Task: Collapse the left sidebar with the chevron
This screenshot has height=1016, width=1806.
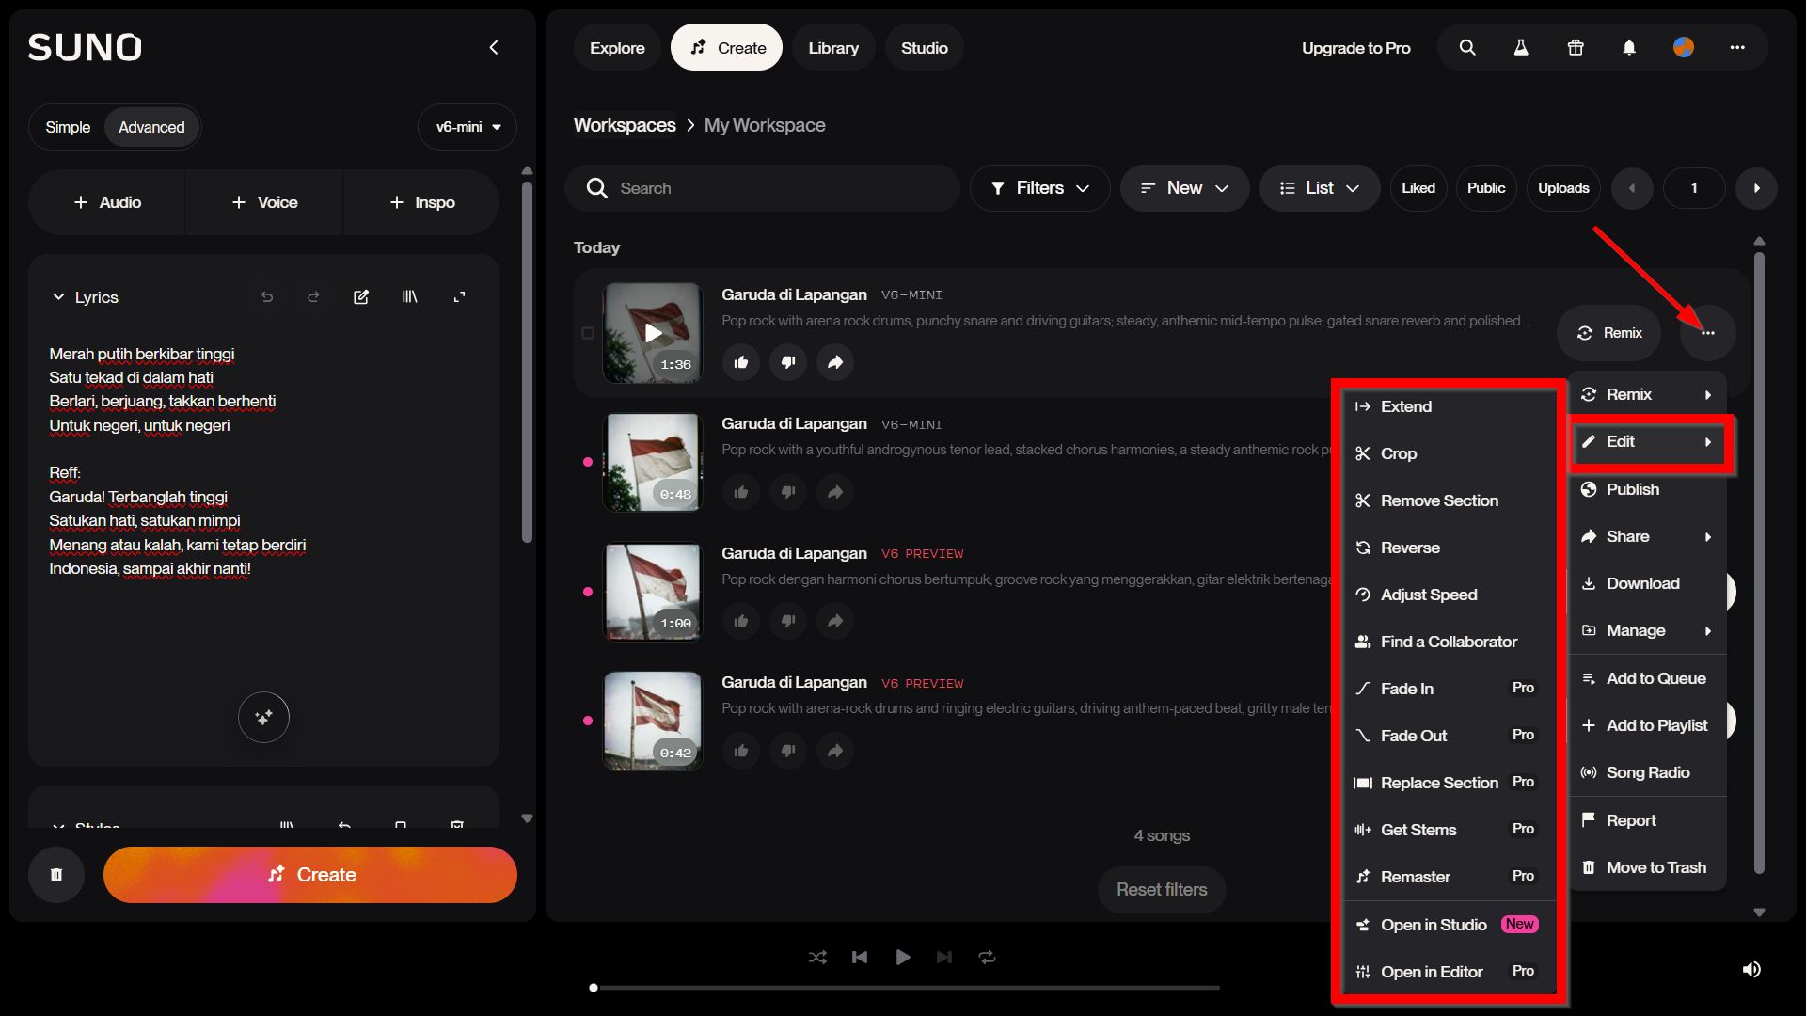Action: (494, 47)
